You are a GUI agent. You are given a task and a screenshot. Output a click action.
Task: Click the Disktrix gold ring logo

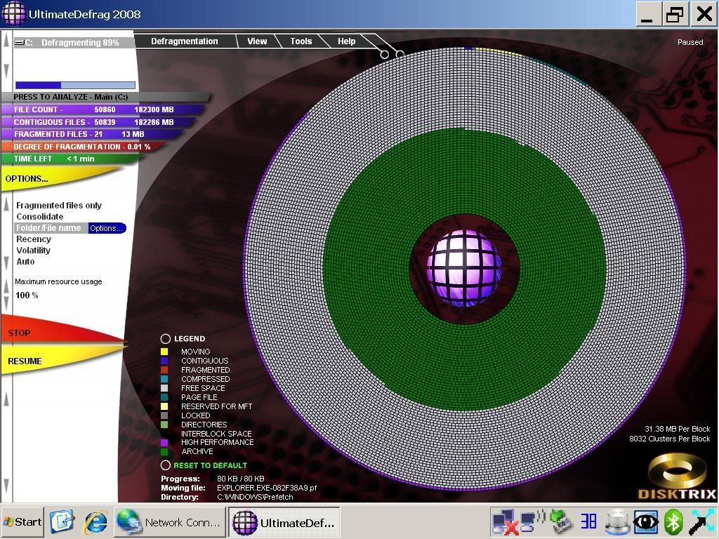[x=678, y=470]
